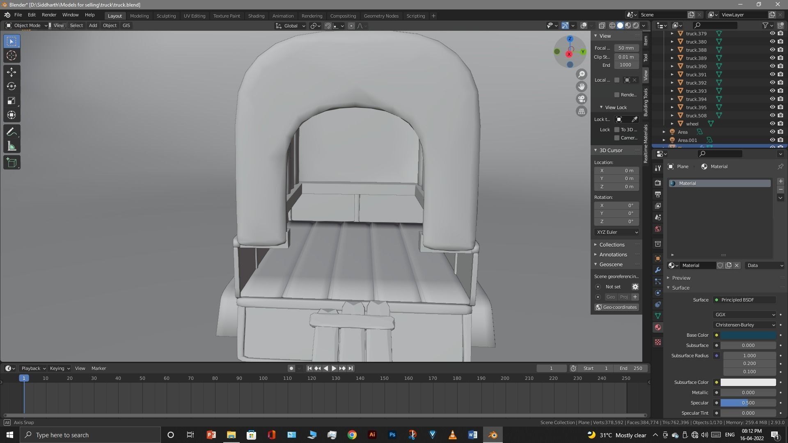Open the XYZ Euler rotation dropdown
Screen dimensions: 788x443
point(616,232)
